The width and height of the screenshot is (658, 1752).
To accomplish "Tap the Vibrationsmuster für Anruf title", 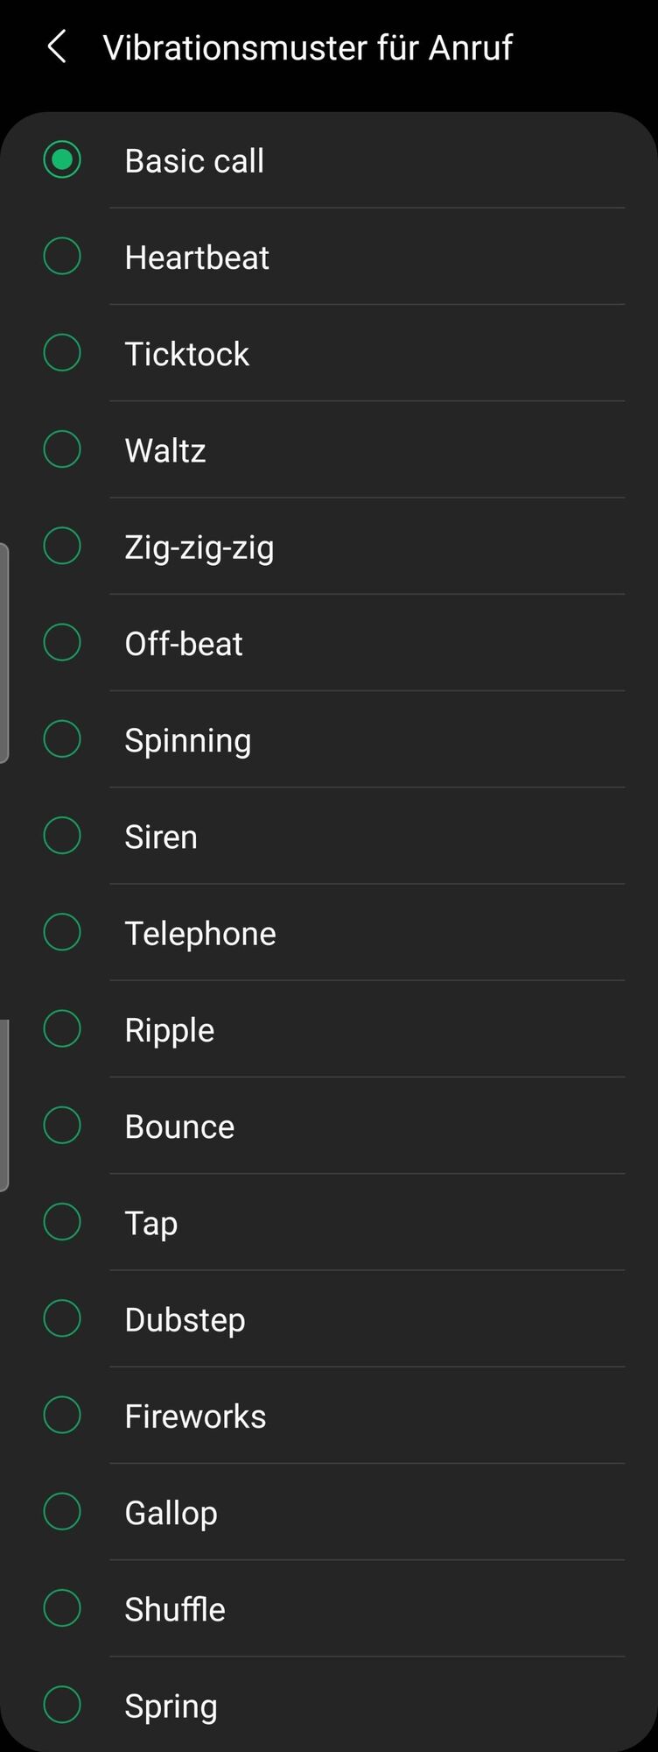I will tap(307, 47).
